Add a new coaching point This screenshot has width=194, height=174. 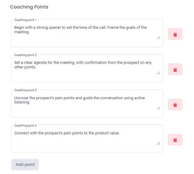[x=25, y=165]
